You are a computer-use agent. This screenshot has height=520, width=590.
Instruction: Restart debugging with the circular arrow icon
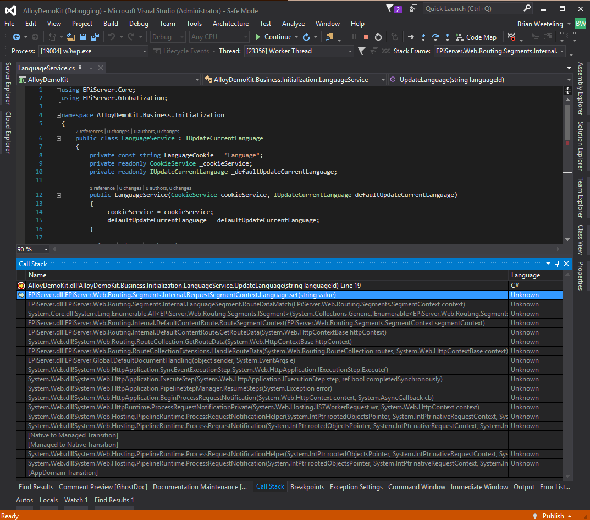pos(378,37)
